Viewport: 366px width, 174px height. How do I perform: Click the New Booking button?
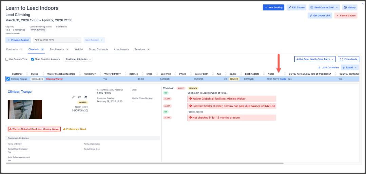(x=273, y=7)
